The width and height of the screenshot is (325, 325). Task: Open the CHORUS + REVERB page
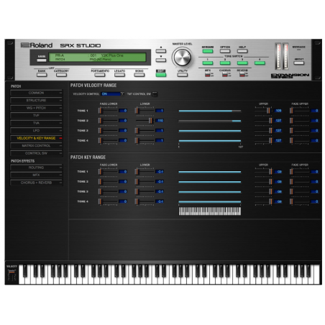tap(36, 183)
